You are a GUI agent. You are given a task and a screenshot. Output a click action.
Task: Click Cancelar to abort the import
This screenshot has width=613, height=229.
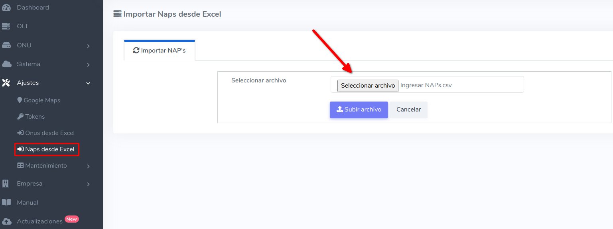pyautogui.click(x=408, y=110)
